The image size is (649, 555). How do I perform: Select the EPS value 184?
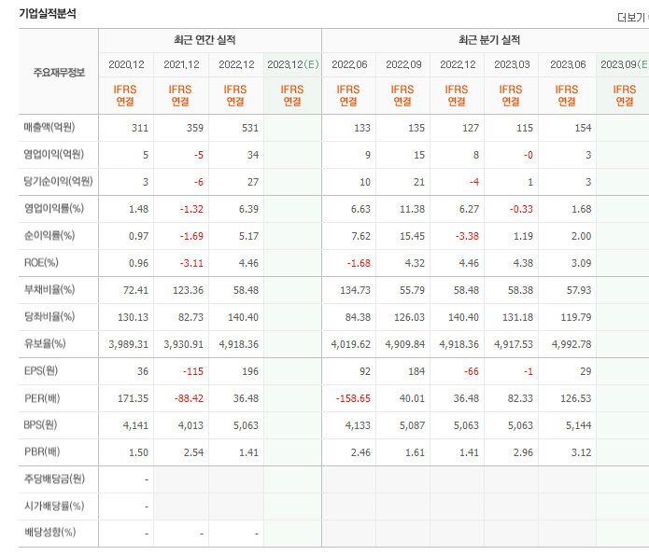coord(416,371)
